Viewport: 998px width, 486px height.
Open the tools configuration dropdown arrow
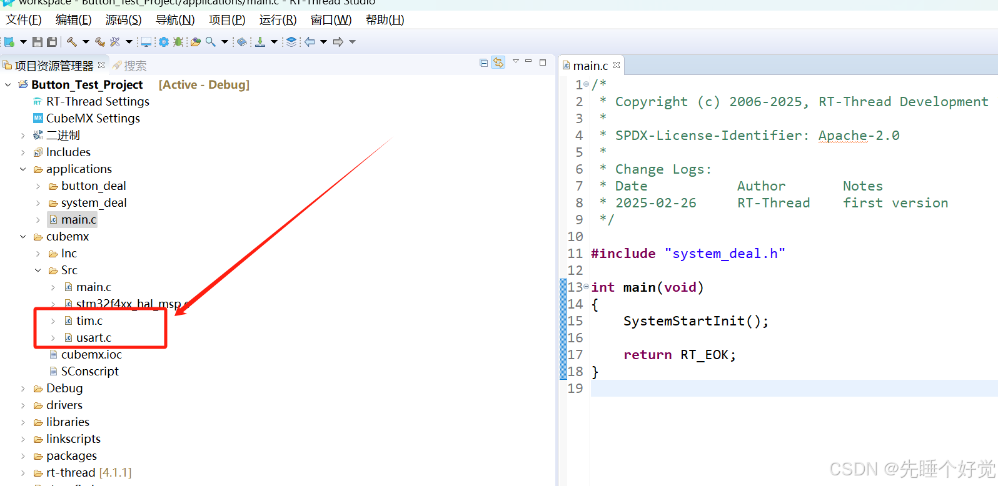point(129,42)
